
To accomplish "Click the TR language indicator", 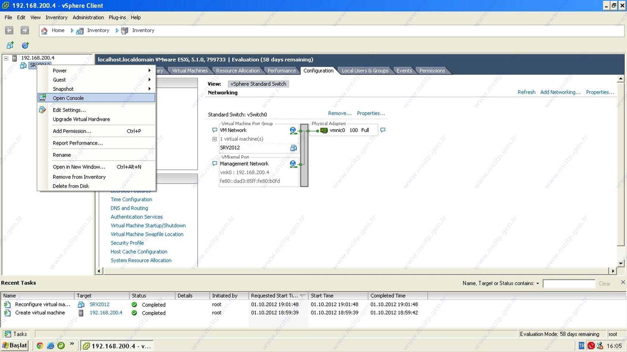I will pos(581,345).
